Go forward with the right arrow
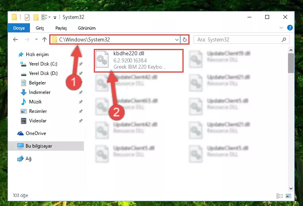The width and height of the screenshot is (303, 206). (27, 39)
